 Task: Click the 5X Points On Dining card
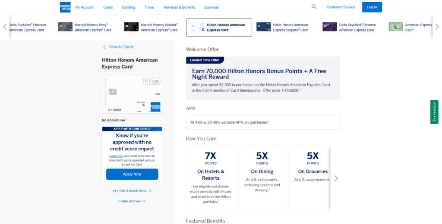click(x=262, y=178)
